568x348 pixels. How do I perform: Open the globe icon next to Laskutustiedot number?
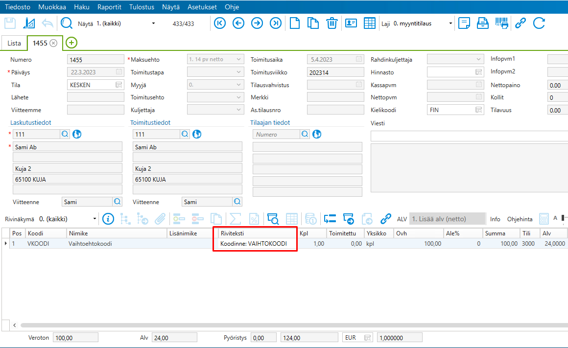(77, 134)
